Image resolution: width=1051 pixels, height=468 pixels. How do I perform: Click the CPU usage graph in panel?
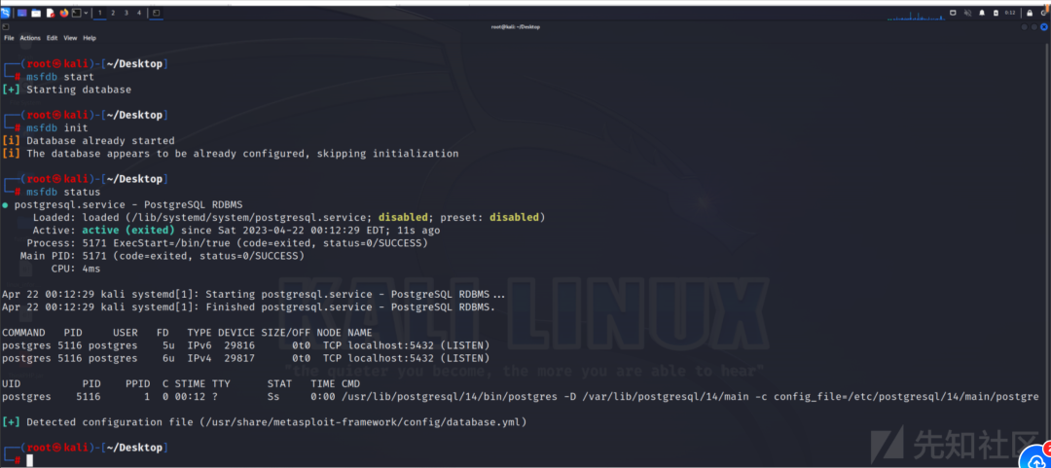pyautogui.click(x=917, y=17)
